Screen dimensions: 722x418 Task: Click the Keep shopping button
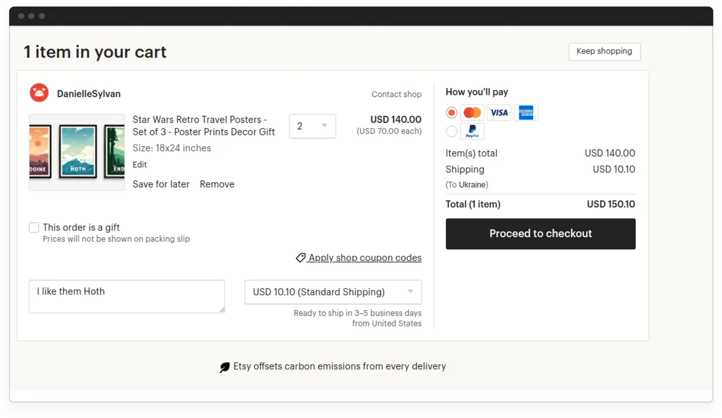(605, 51)
